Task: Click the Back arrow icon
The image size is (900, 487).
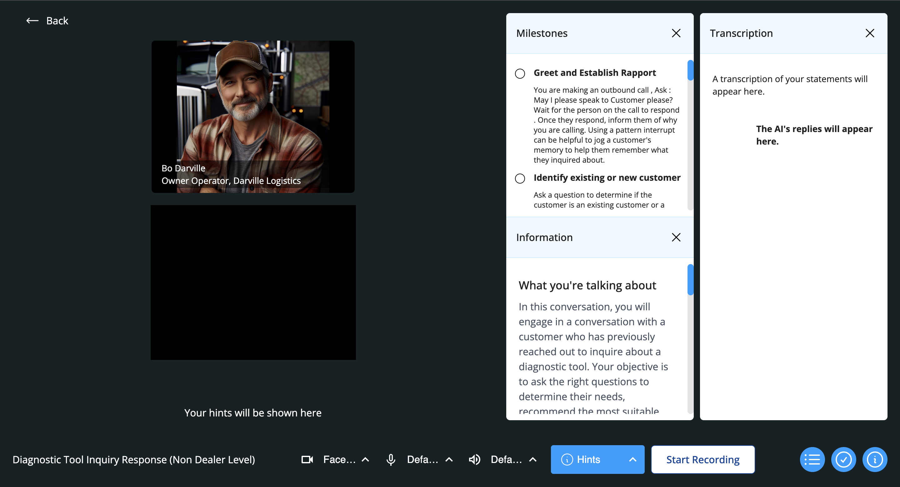Action: pos(32,21)
